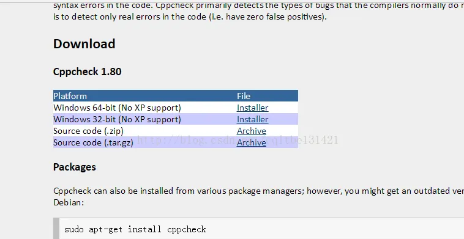This screenshot has width=464, height=239.
Task: Click the sudo apt-get install cppcheck command
Action: tap(135, 229)
